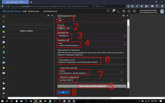Click the browser Search box

(x=111, y=6)
